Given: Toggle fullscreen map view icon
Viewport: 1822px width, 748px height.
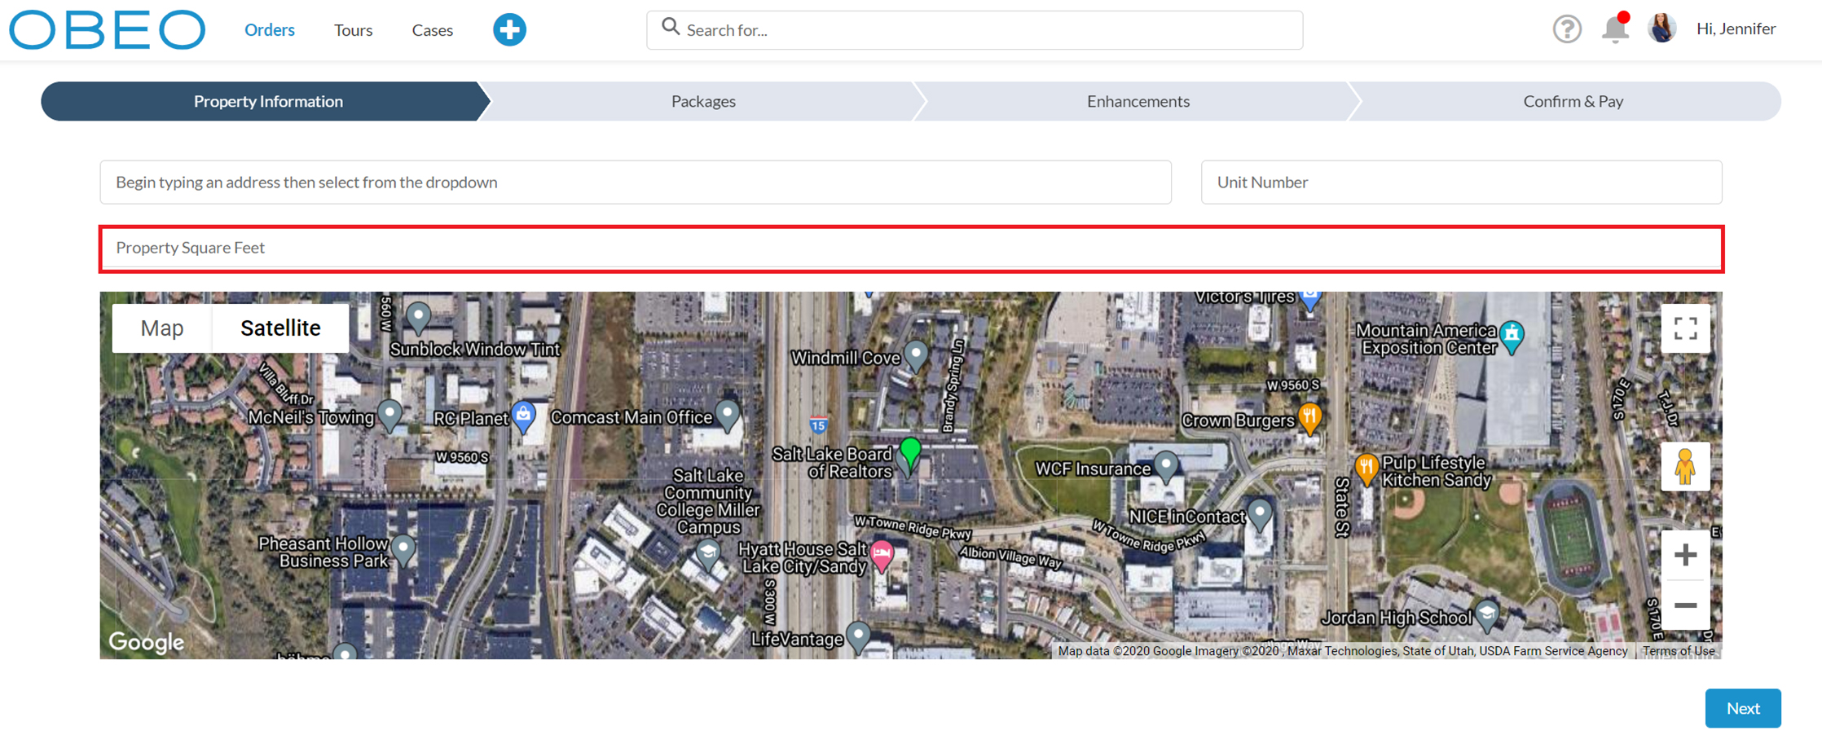Looking at the screenshot, I should 1685,328.
